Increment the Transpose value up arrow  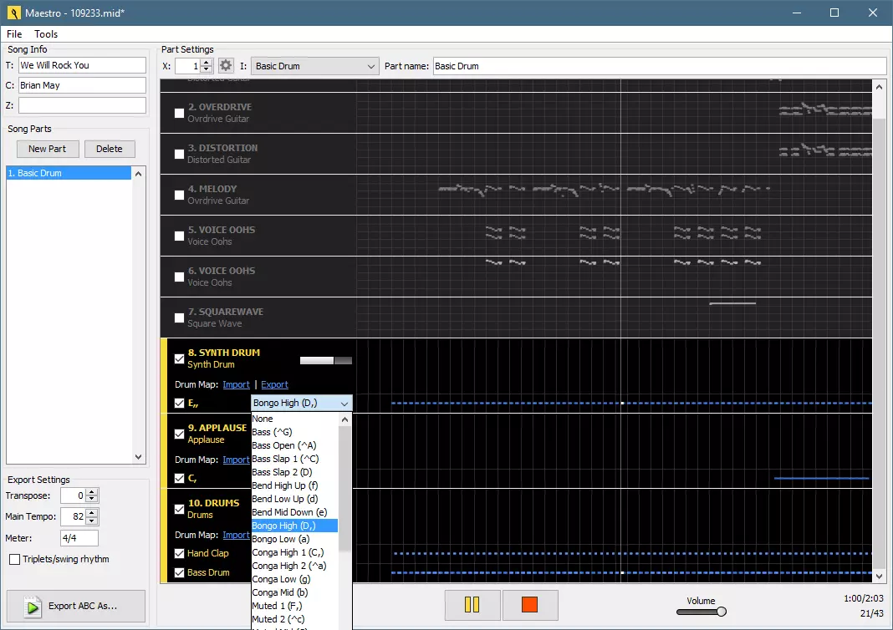point(92,492)
